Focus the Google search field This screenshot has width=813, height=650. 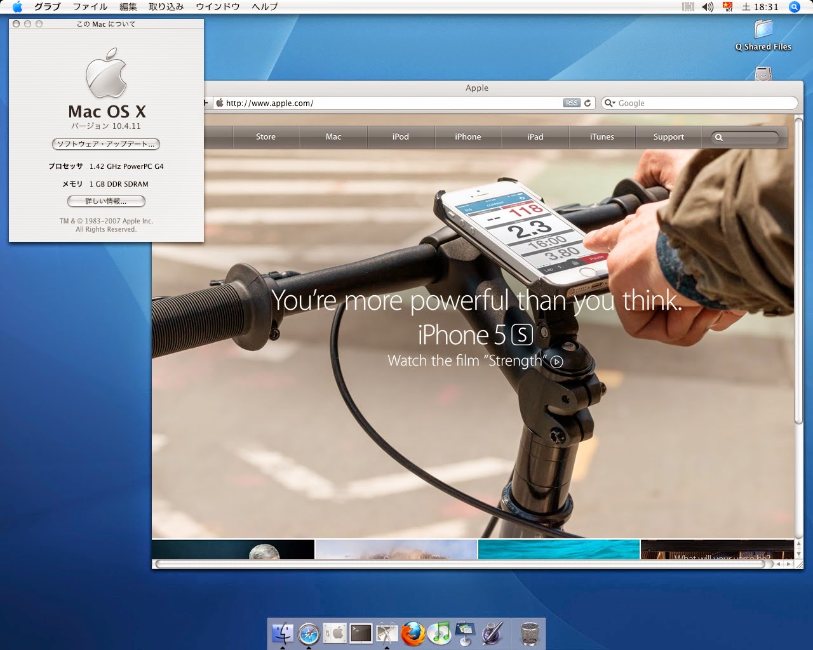pos(699,103)
